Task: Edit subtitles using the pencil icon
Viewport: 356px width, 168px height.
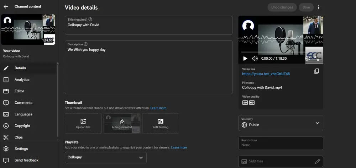Action: pos(318,162)
